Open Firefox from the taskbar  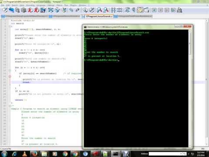pos(34,154)
